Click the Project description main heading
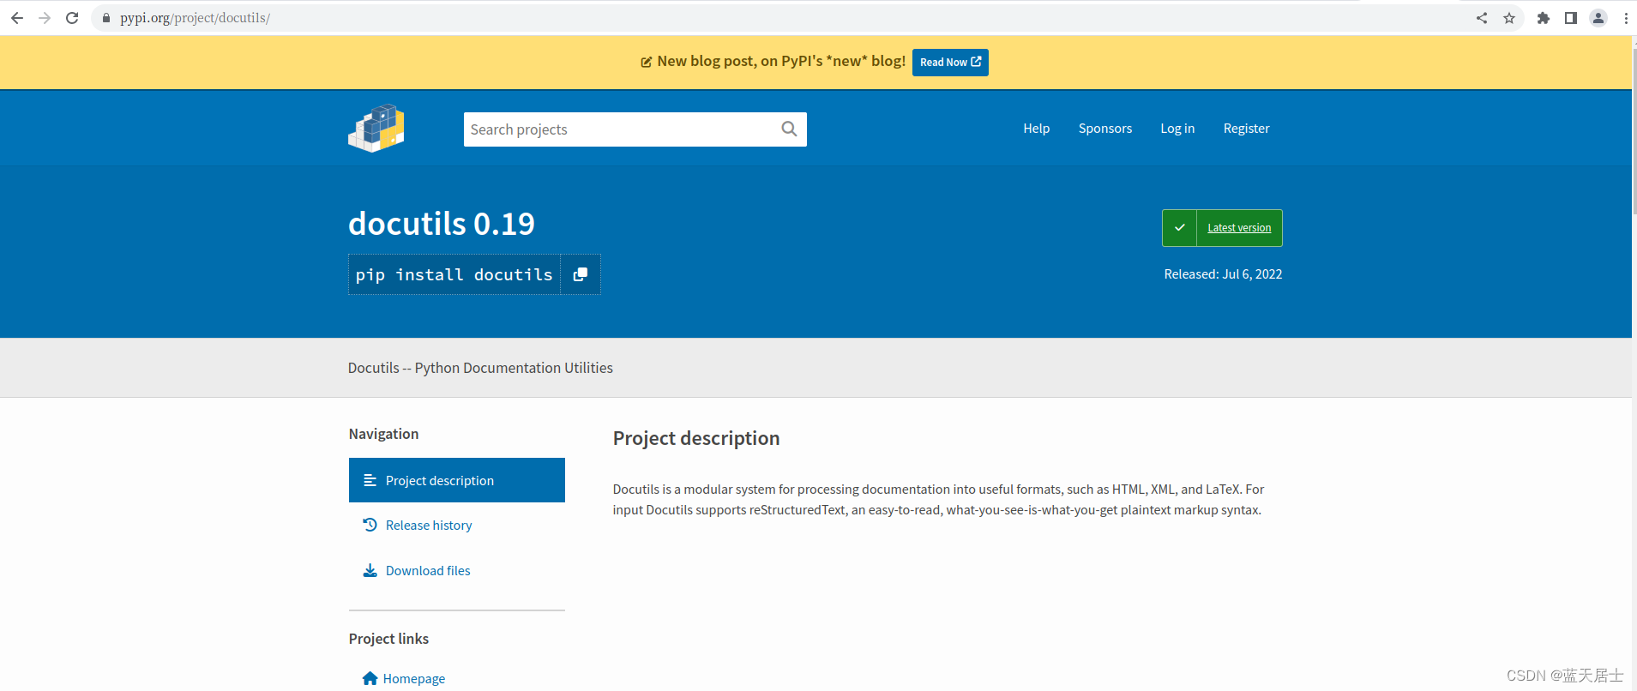This screenshot has height=691, width=1637. tap(696, 438)
